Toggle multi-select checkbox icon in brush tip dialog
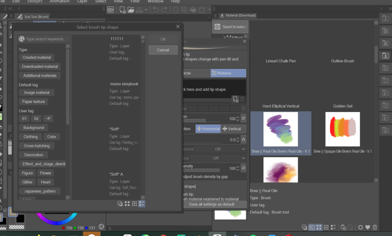Image resolution: width=392 pixels, height=236 pixels. (120, 203)
